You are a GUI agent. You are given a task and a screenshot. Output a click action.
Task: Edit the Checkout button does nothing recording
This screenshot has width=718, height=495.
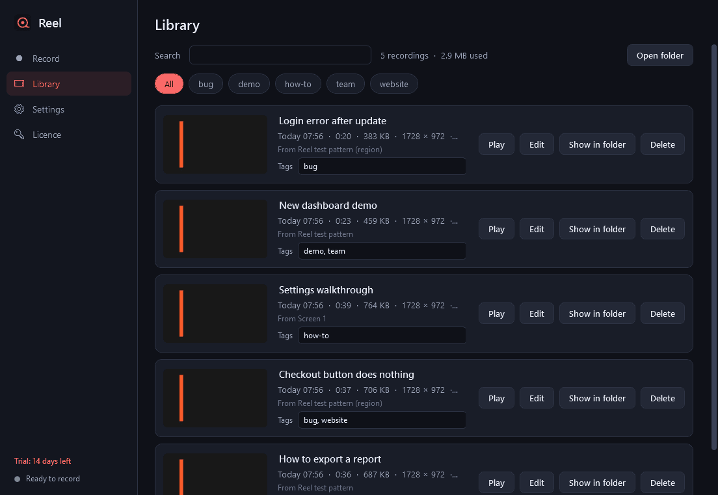537,398
